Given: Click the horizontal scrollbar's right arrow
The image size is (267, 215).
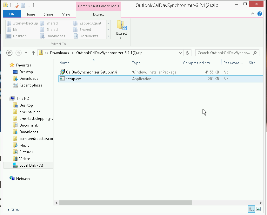Looking at the screenshot, I should pos(261,203).
